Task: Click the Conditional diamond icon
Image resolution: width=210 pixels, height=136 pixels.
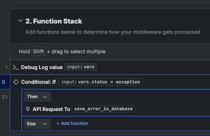Action: point(16,82)
